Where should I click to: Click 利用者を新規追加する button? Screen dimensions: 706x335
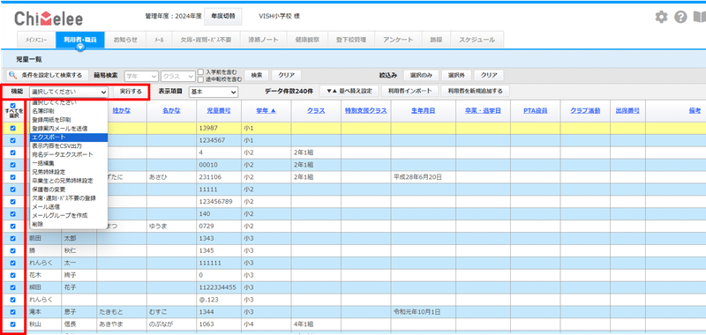coord(475,92)
